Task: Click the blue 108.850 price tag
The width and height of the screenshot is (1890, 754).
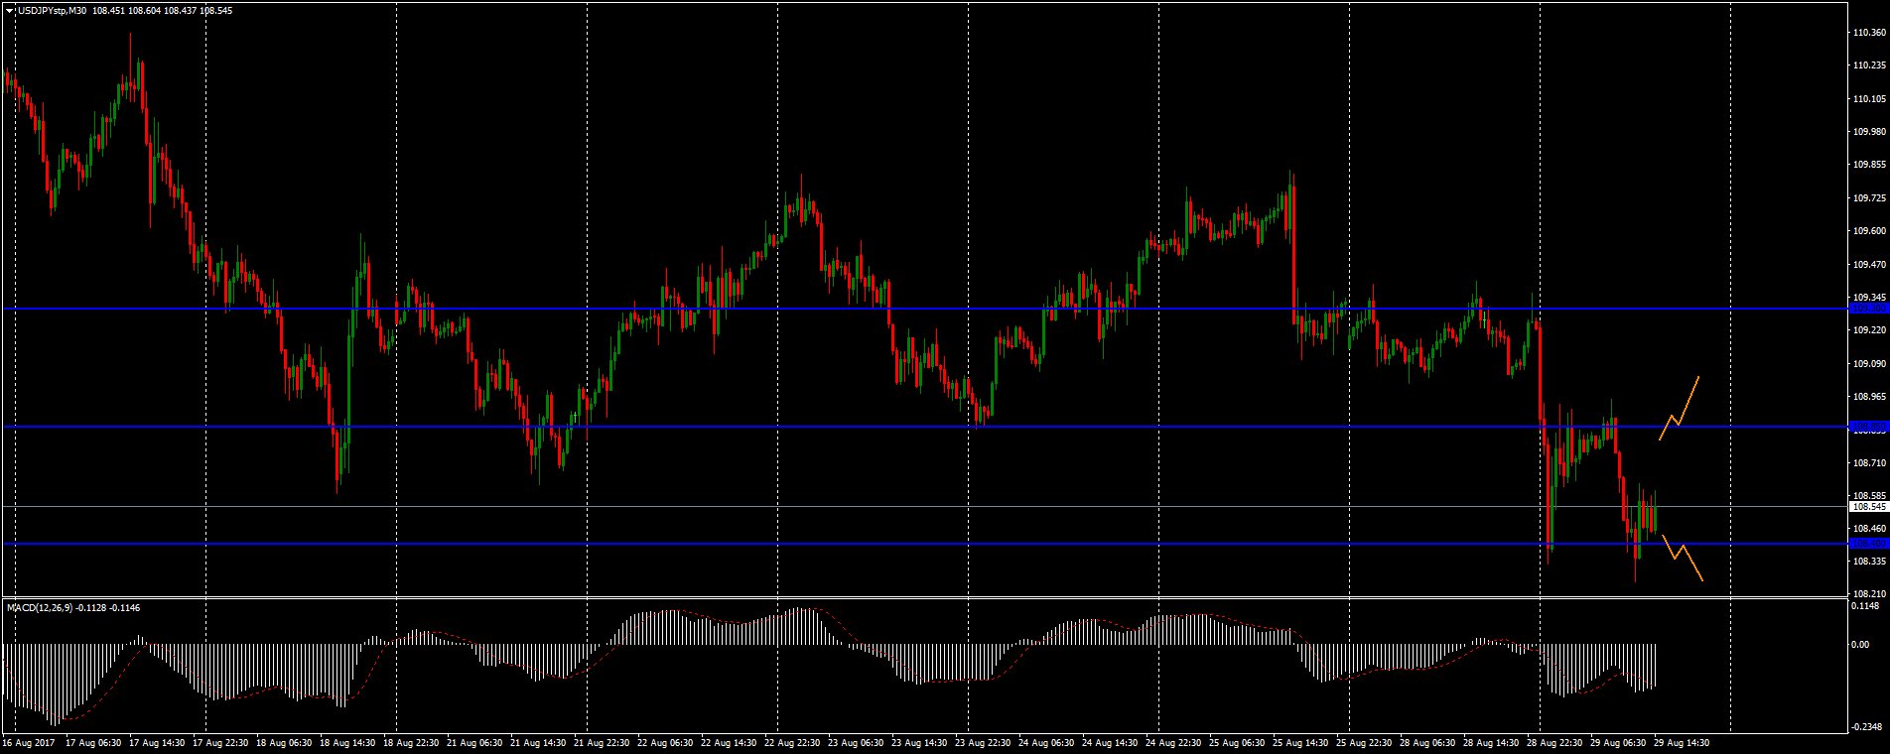Action: 1867,427
